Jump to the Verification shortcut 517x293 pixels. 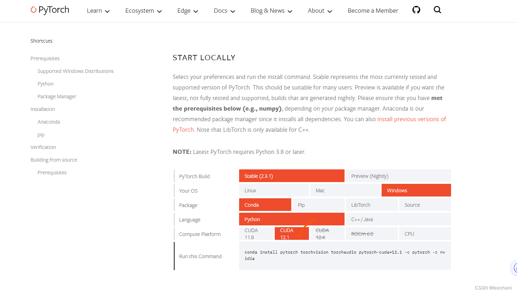click(43, 147)
